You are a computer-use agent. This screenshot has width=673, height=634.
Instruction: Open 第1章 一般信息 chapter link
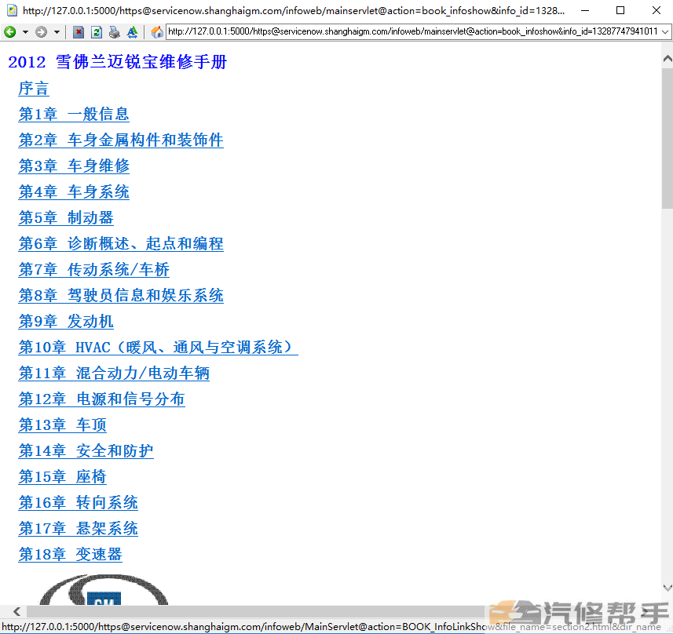click(x=74, y=114)
